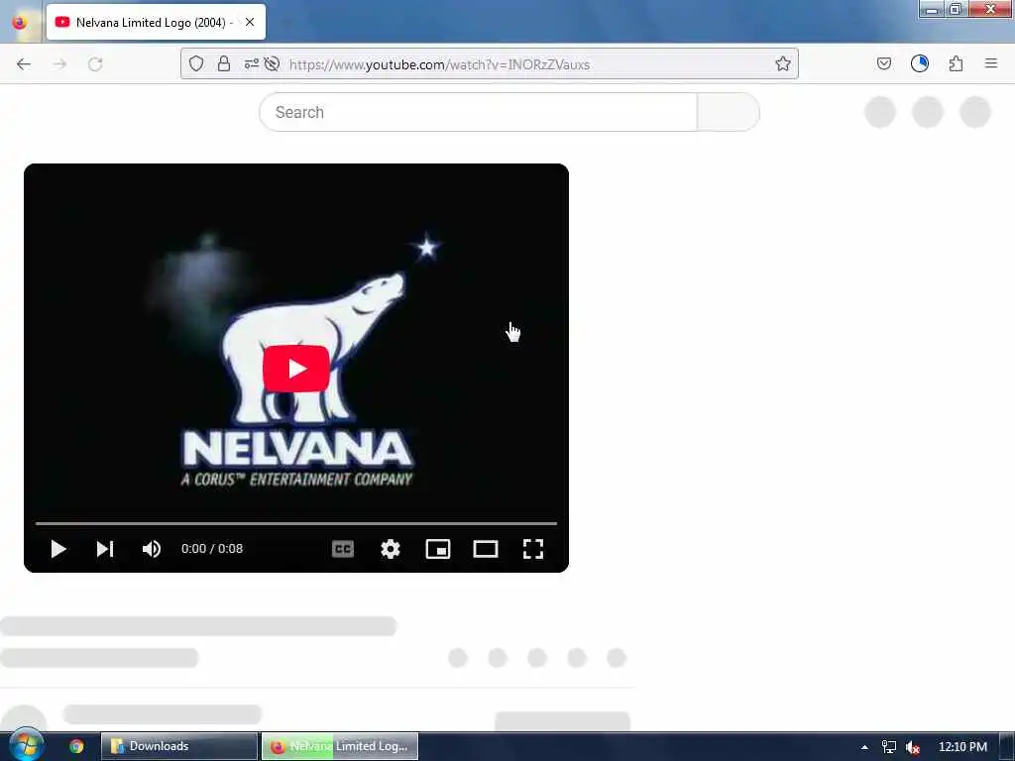Click the Show desktop strip

(1007, 747)
